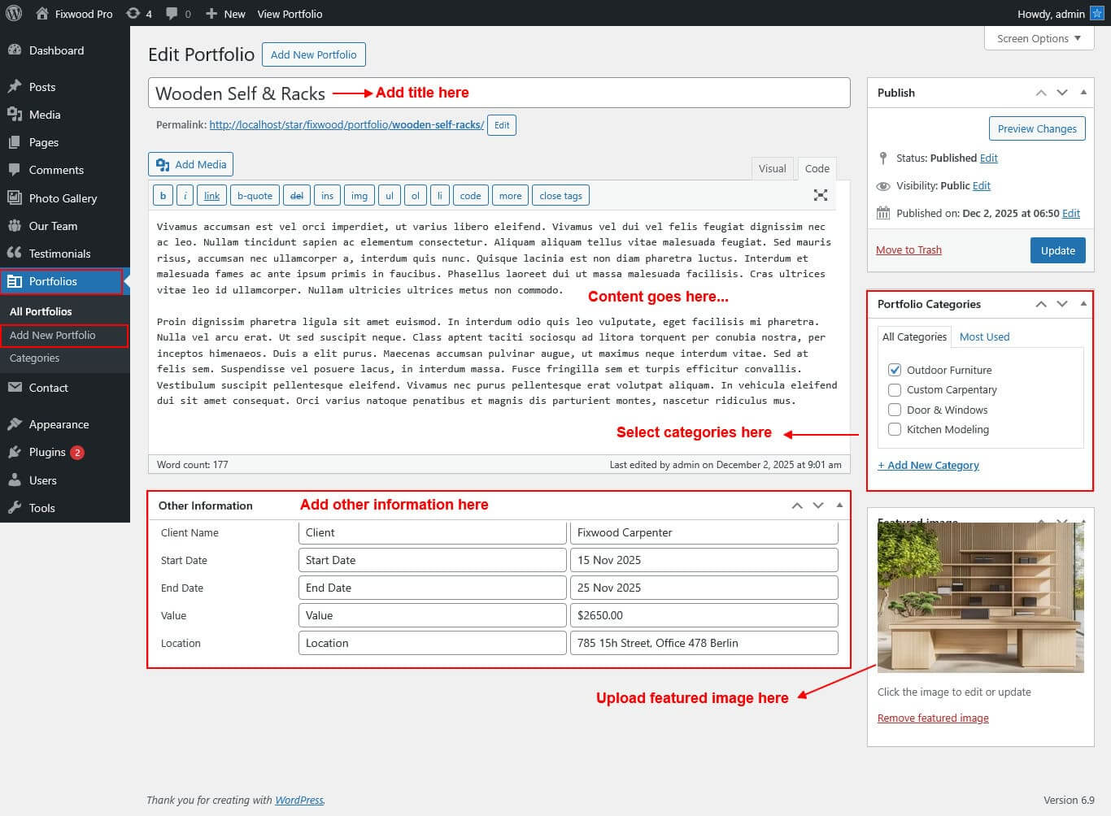Screen dimensions: 1111x816
Task: Open the updates icon showing 4
Action: [139, 14]
